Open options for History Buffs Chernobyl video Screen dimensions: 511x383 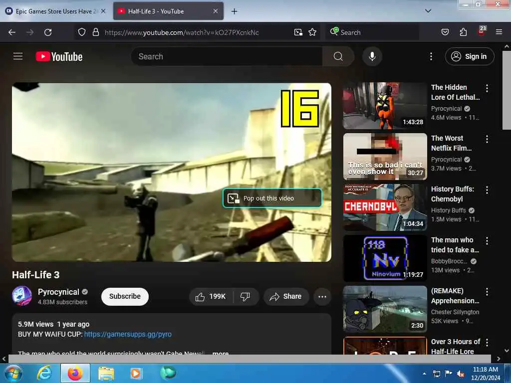point(487,190)
